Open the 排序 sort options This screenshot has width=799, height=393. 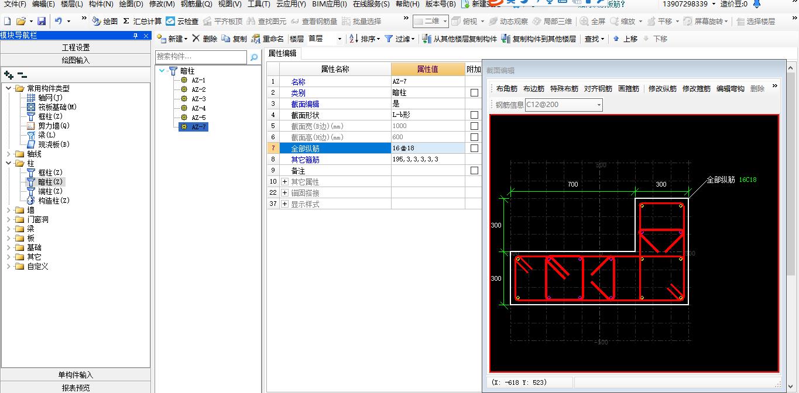coord(364,39)
